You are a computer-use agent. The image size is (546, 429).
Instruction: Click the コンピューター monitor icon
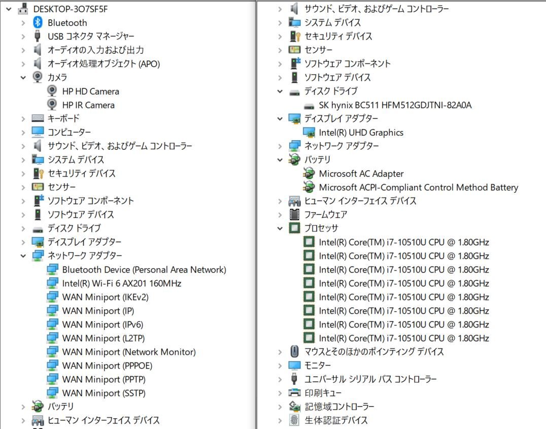coord(38,132)
